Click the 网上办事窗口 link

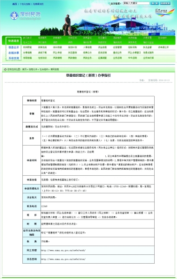[135, 53]
